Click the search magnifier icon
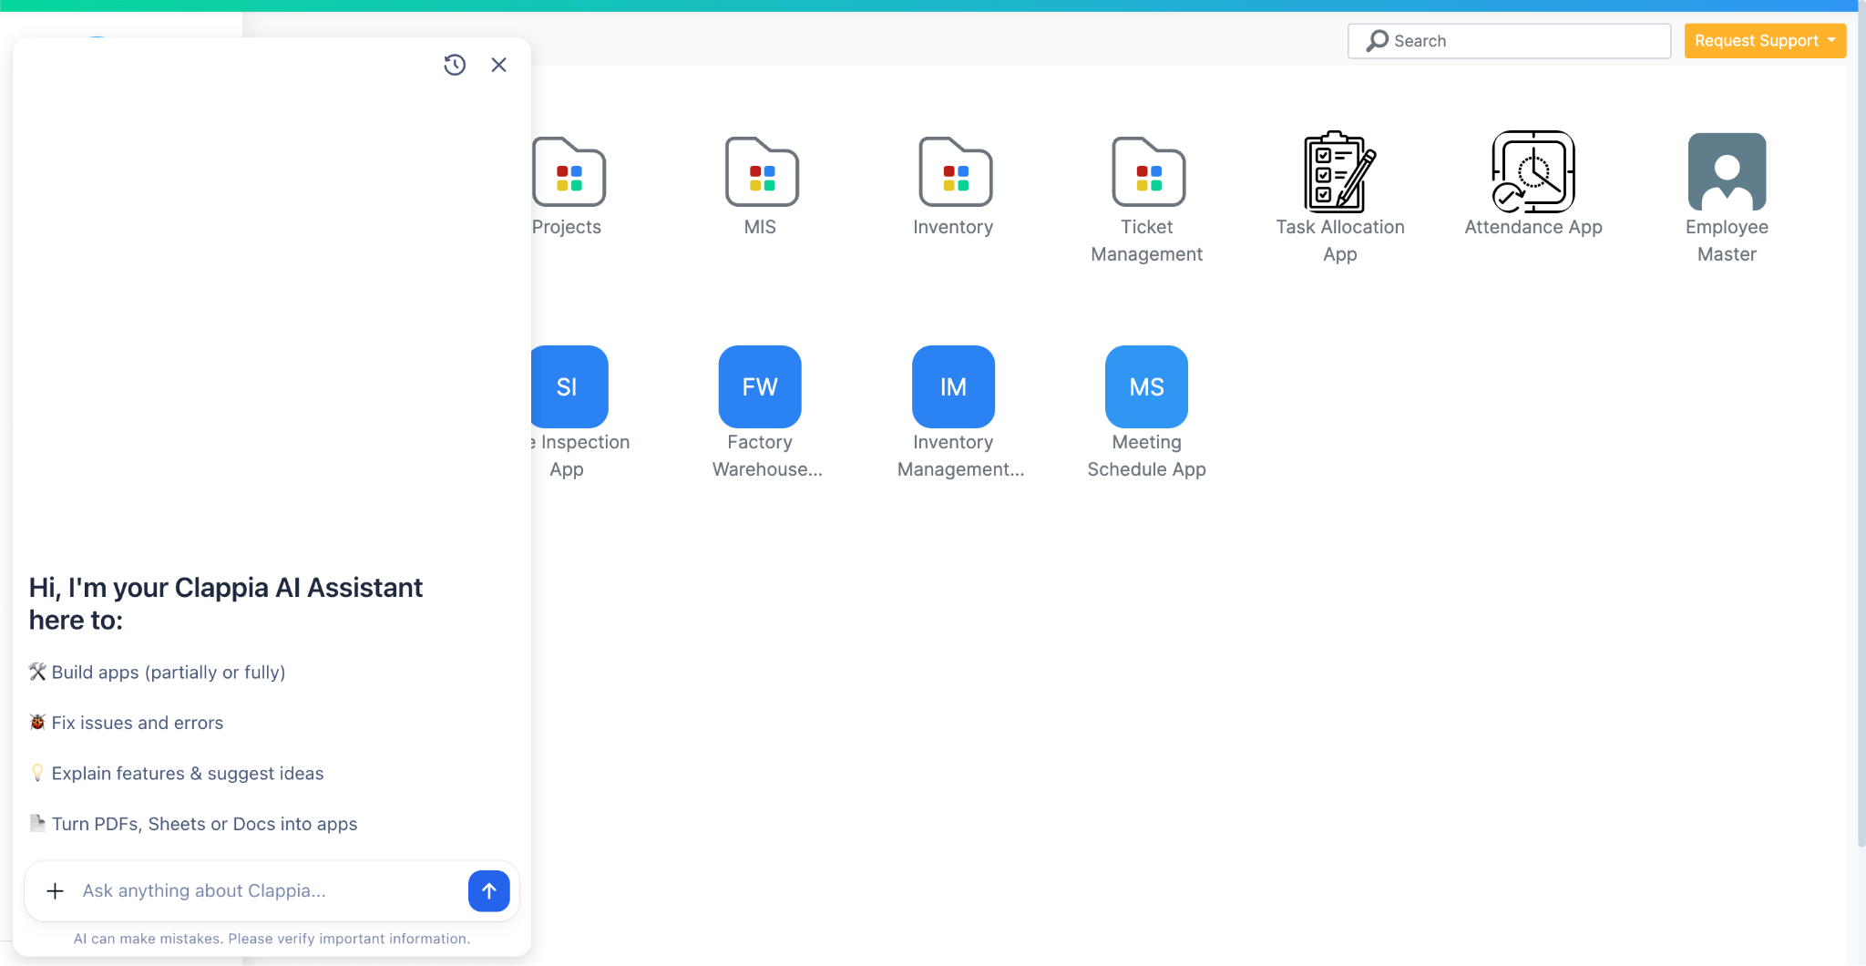Viewport: 1866px width, 966px height. pos(1378,41)
